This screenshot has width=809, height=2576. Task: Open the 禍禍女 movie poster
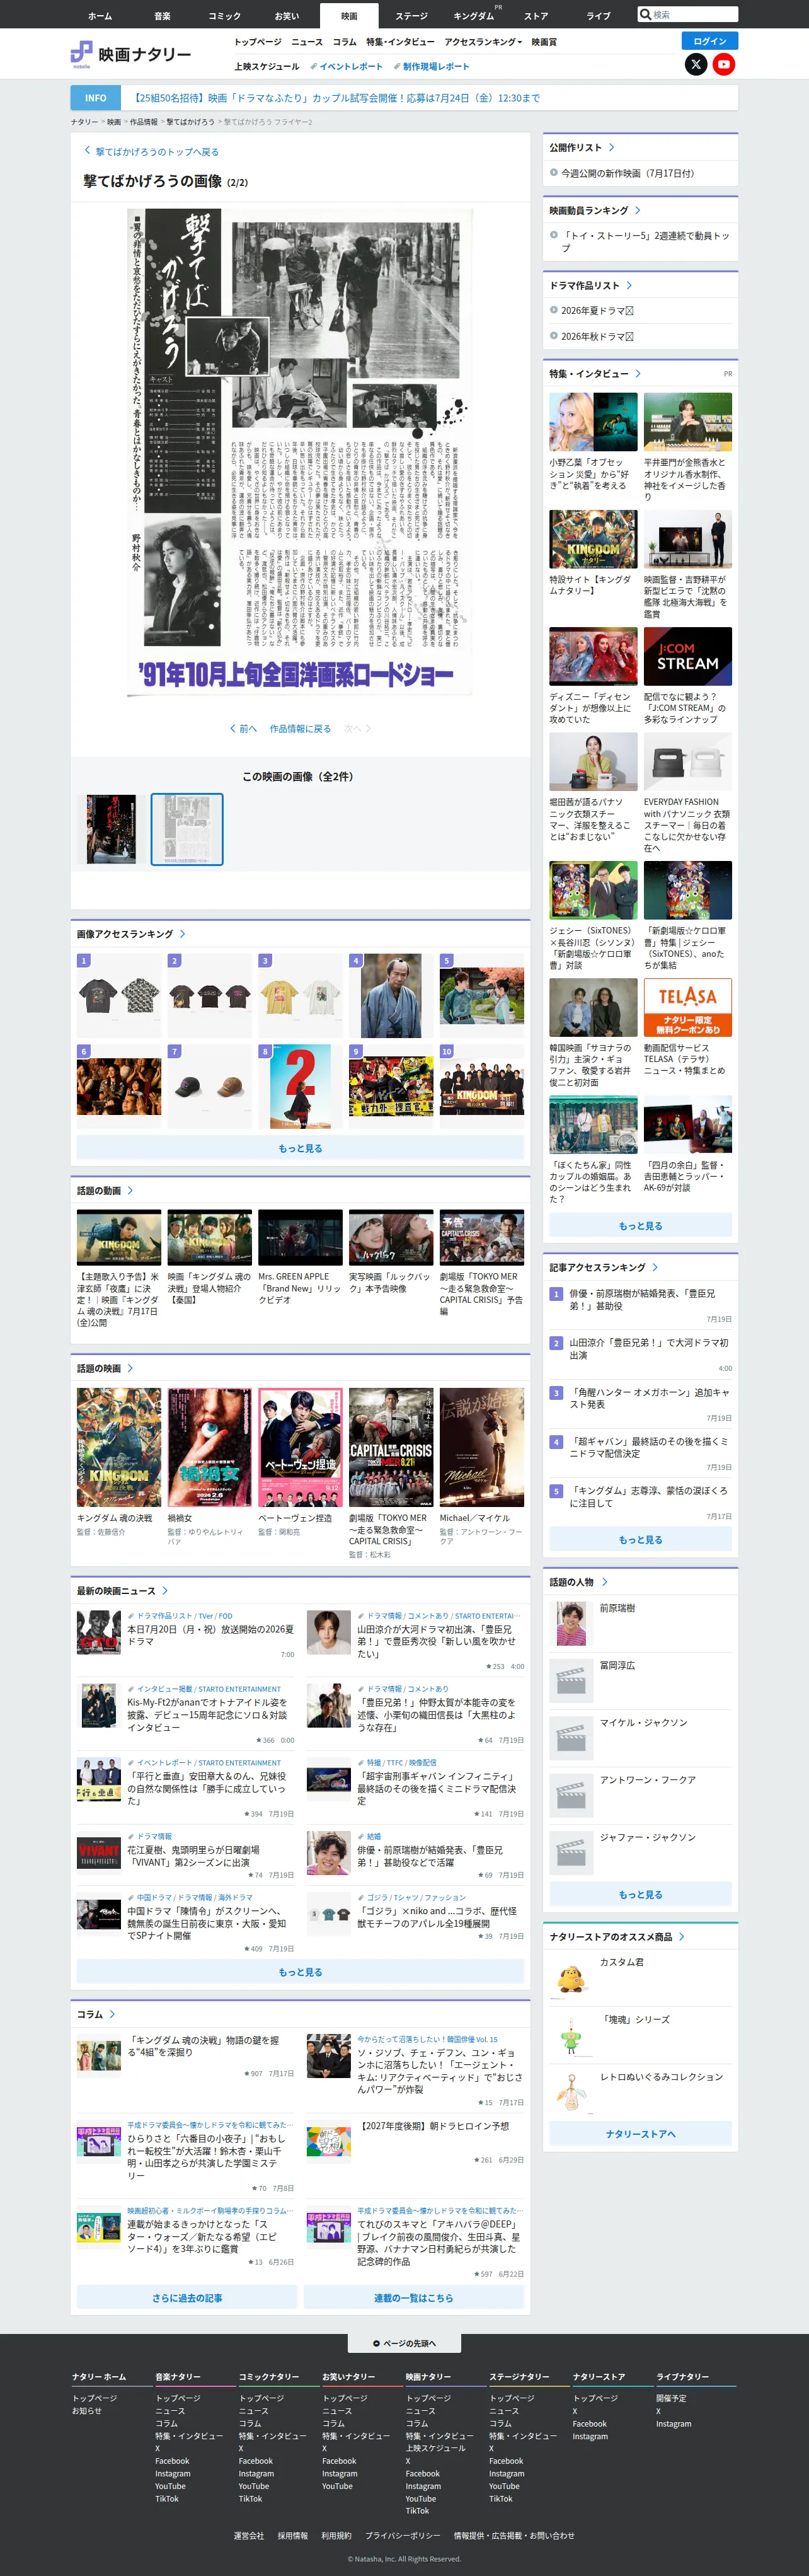[210, 1447]
